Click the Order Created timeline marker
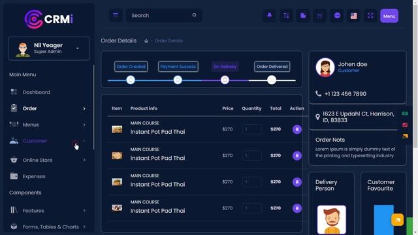Viewport: 418px width, 235px height. point(131,80)
